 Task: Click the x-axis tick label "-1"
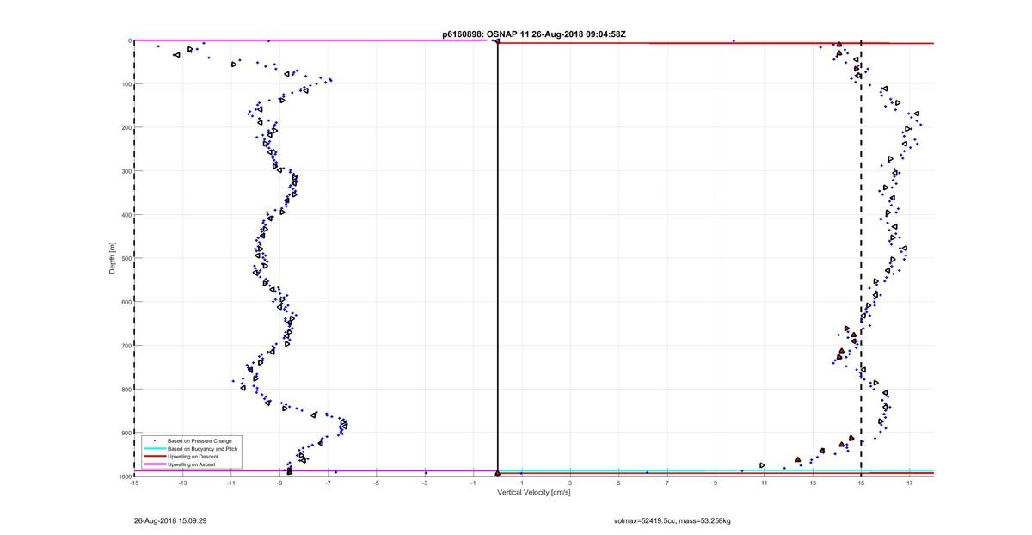point(473,483)
